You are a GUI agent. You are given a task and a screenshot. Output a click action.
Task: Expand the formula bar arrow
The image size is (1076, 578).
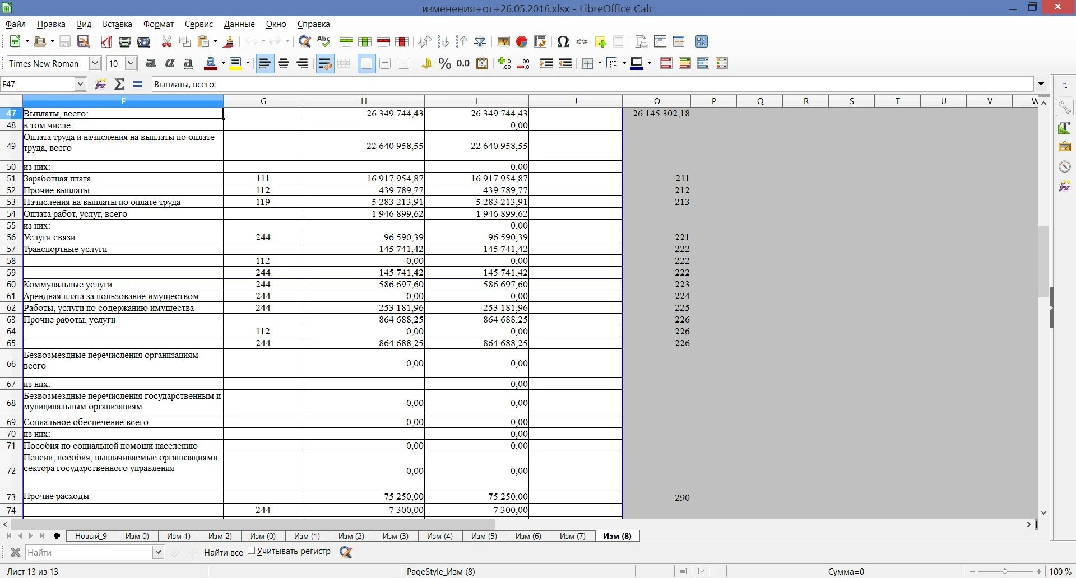[x=1041, y=84]
